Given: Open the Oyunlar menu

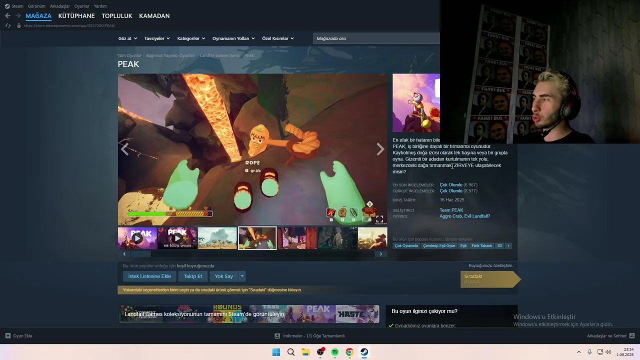Looking at the screenshot, I should [x=82, y=6].
